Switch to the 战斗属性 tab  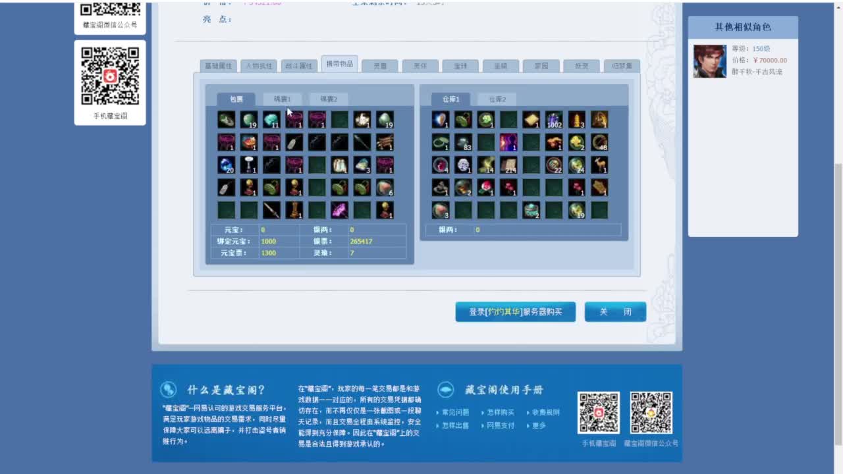[x=299, y=66]
